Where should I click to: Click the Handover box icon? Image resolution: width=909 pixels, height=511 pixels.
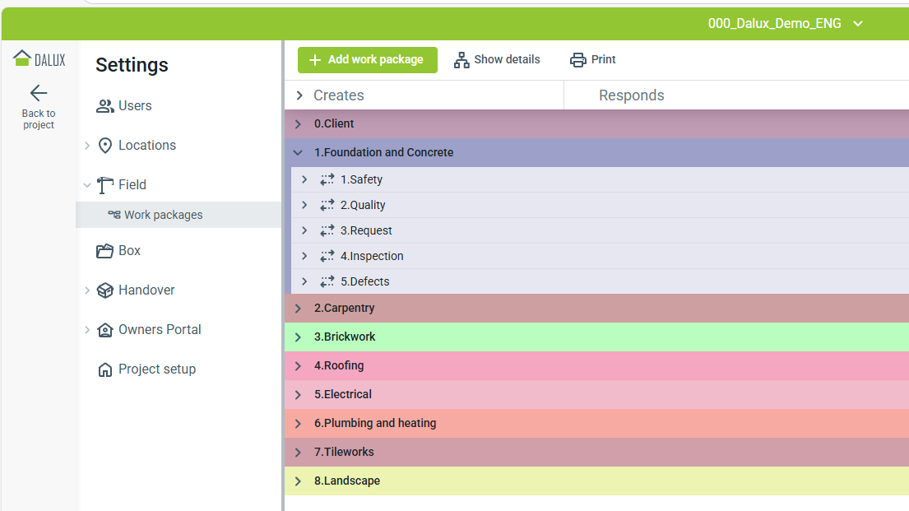point(105,290)
